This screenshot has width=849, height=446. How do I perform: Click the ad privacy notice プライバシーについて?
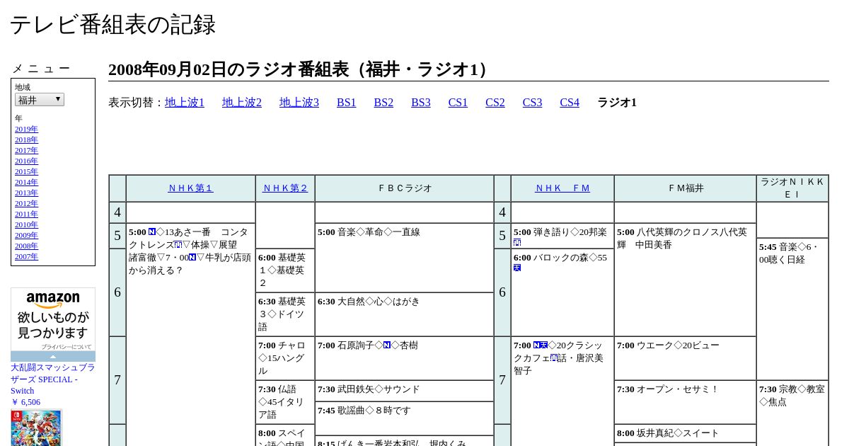pos(66,347)
